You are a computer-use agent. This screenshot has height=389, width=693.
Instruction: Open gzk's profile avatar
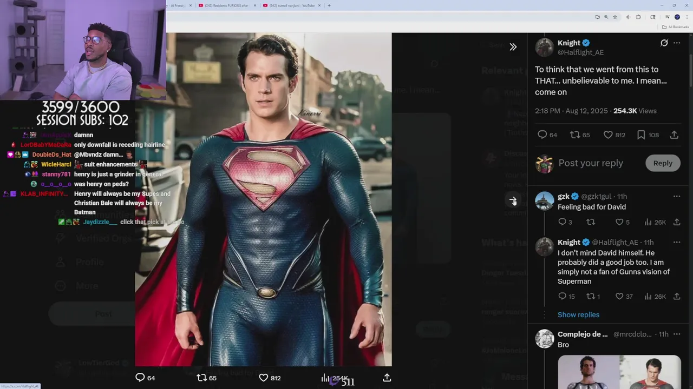pos(544,201)
